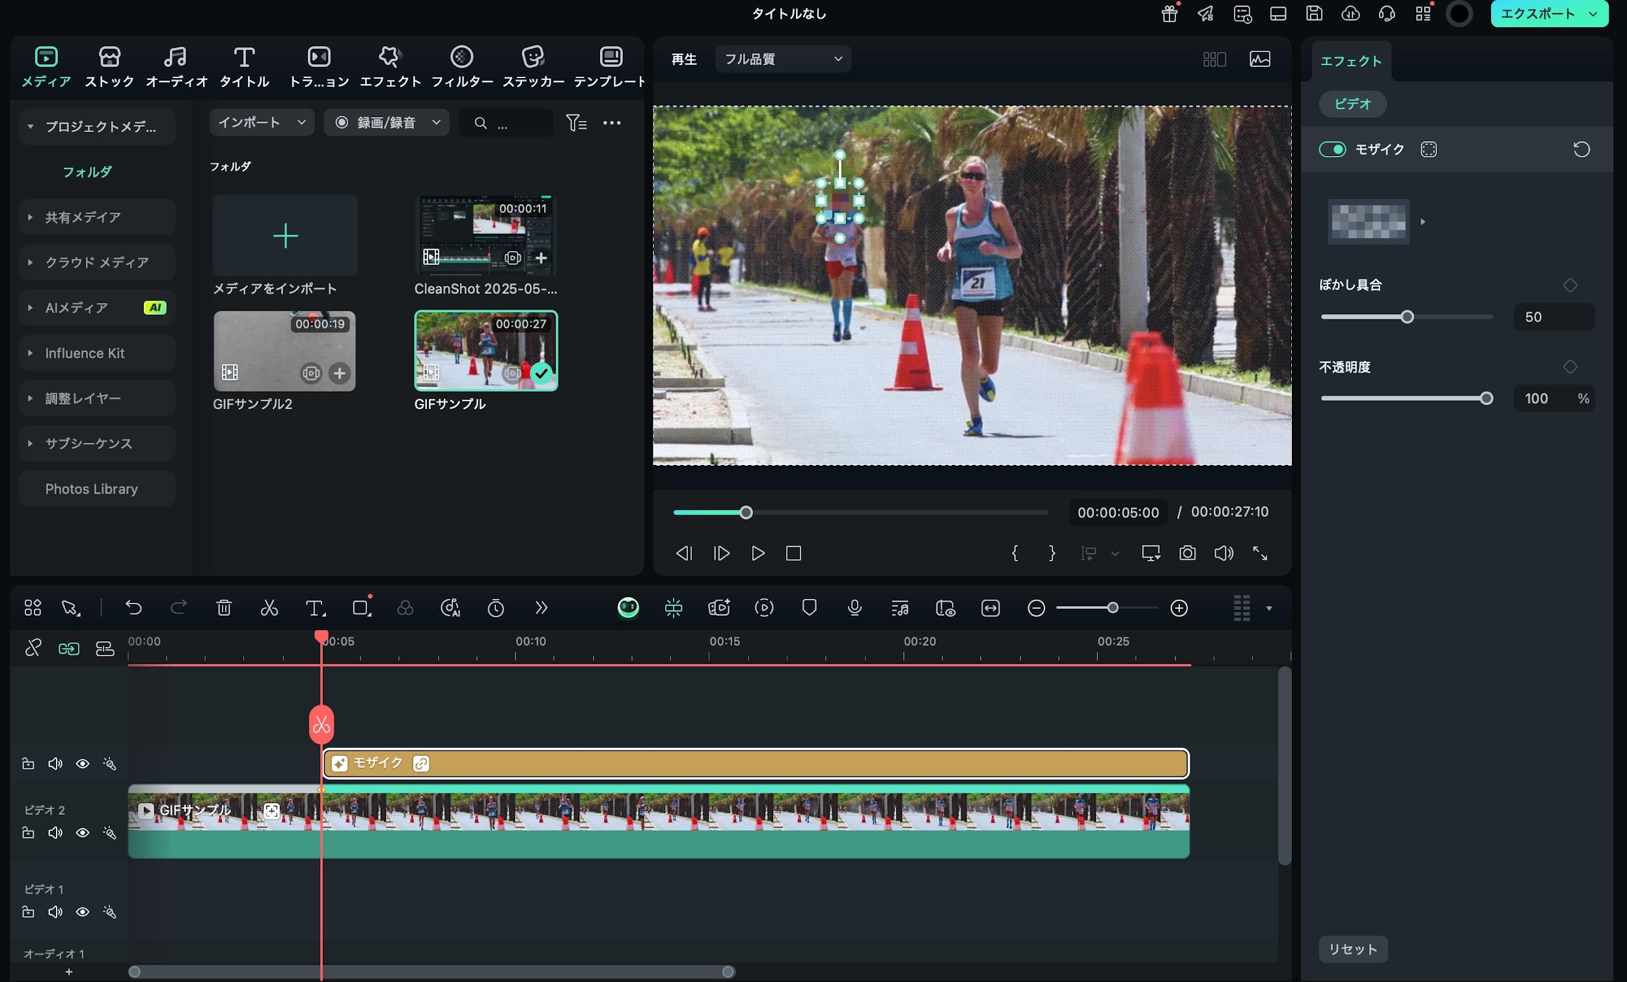Click the headset support icon

tap(1387, 14)
